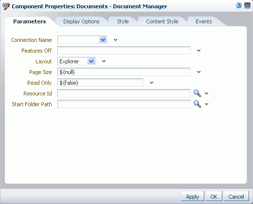Click the Start Folder Path input field

(124, 104)
